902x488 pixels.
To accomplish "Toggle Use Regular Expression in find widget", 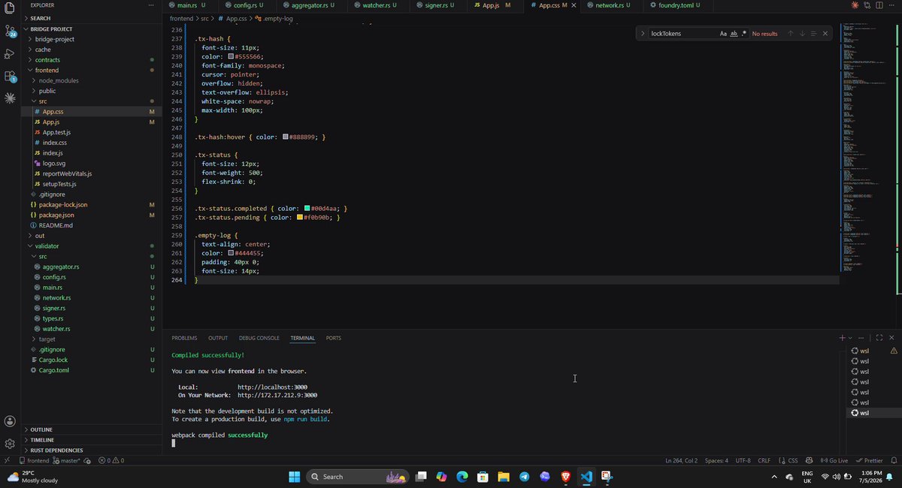I will click(x=744, y=34).
